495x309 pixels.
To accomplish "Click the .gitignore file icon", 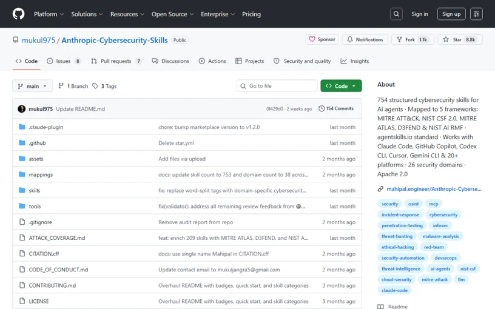I will click(x=22, y=222).
